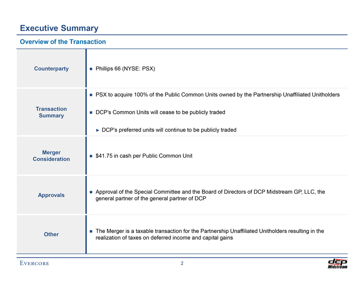The image size is (364, 281).
Task: Click the Overview of the Transaction heading
Action: [63, 42]
